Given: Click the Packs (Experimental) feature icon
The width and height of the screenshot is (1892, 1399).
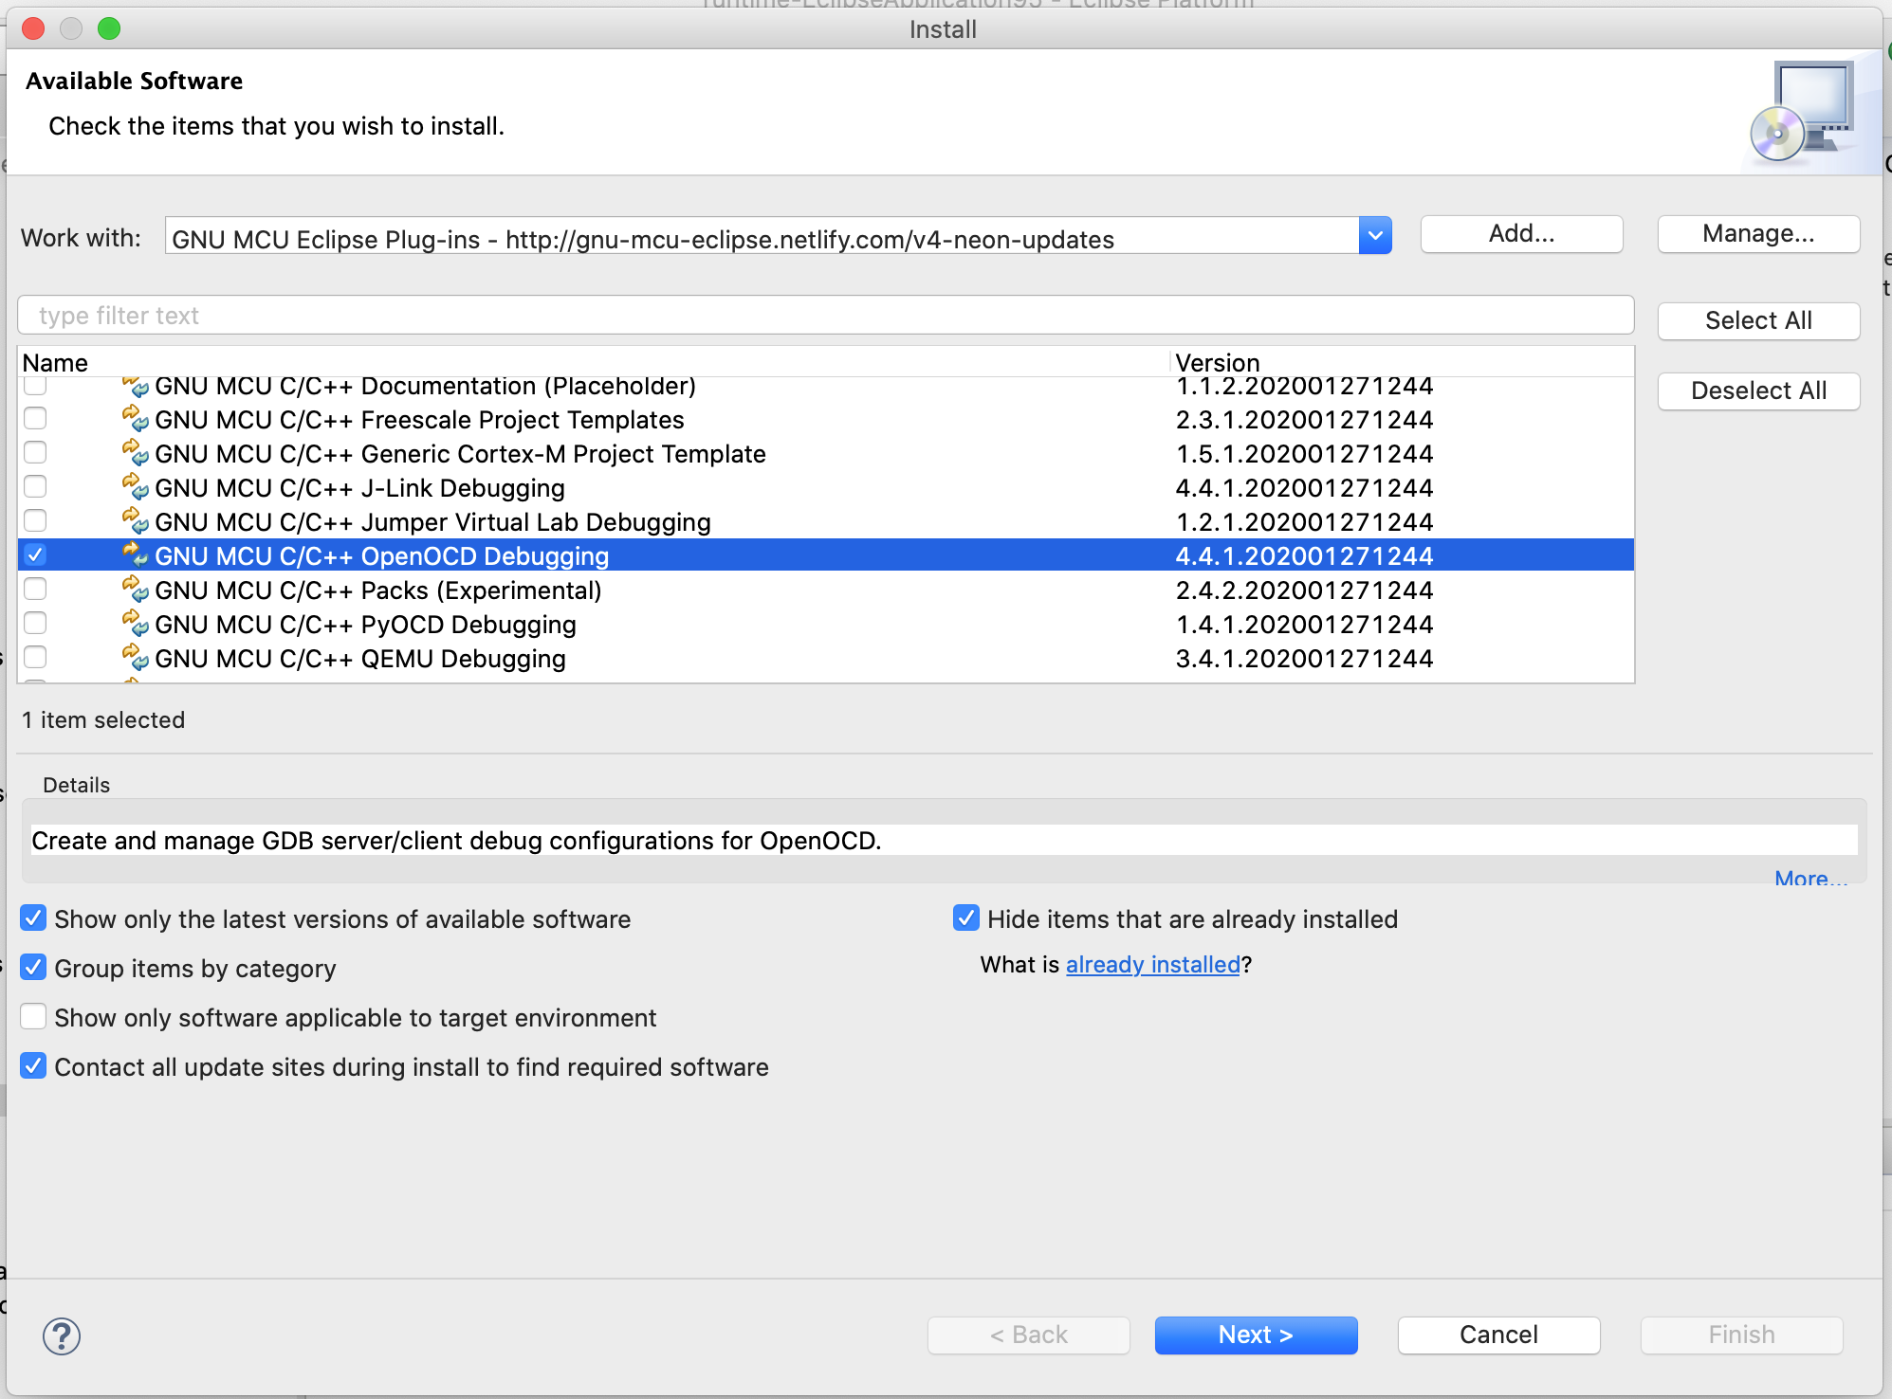Looking at the screenshot, I should (135, 589).
